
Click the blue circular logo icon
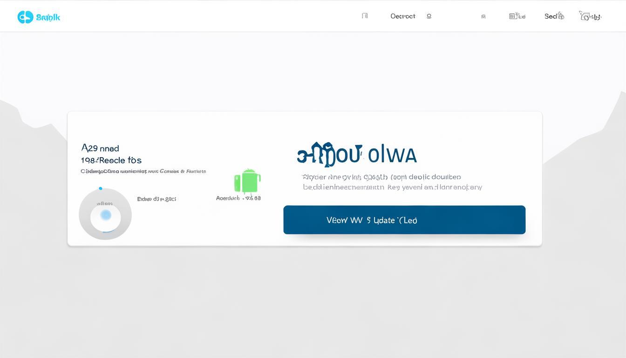(x=25, y=17)
